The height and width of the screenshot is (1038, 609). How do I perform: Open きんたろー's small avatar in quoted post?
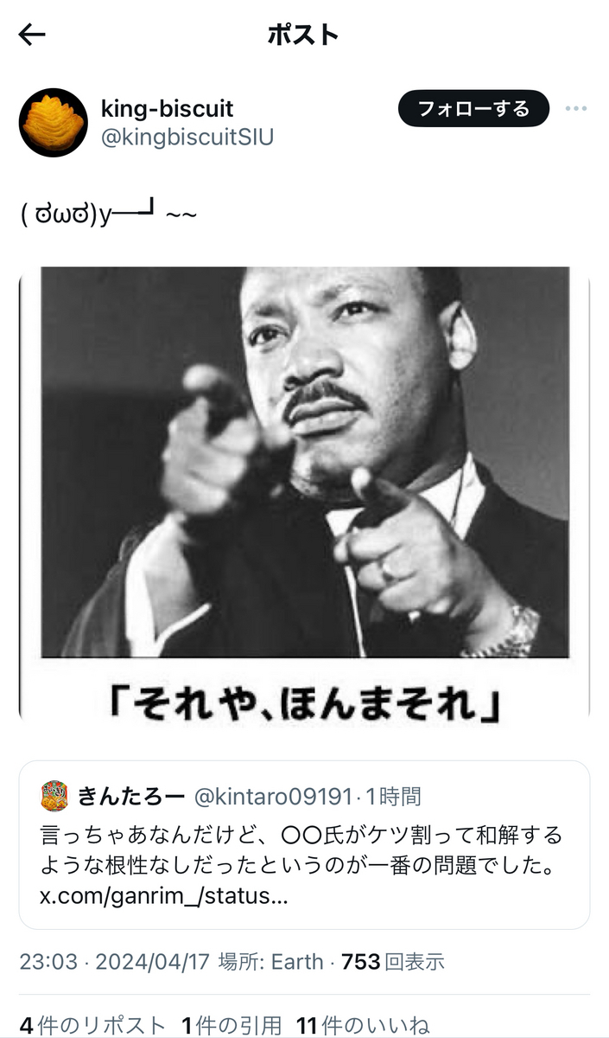(x=54, y=796)
